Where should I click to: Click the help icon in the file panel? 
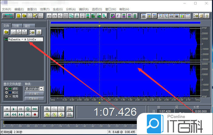[39, 32]
